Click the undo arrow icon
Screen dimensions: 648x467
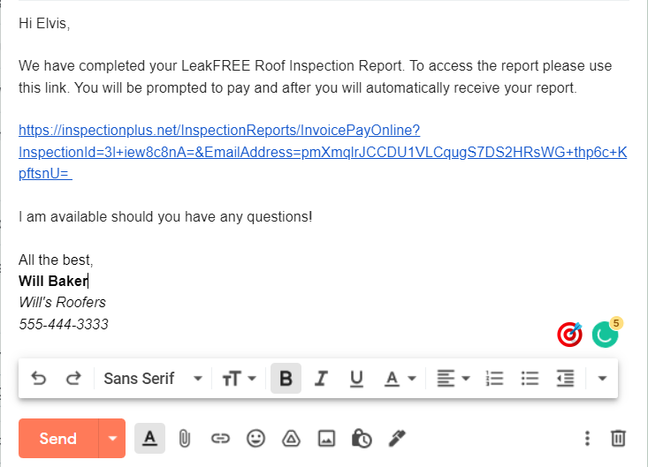39,379
